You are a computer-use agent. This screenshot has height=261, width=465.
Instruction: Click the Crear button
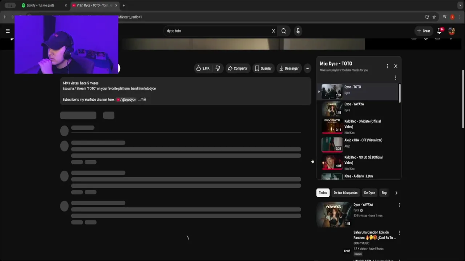pos(424,31)
